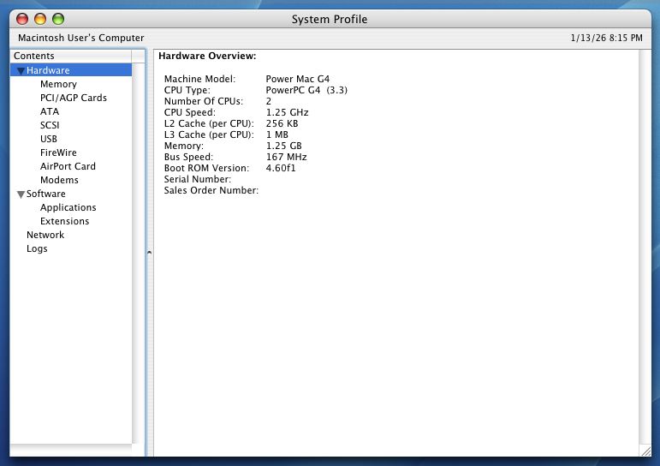Click the L2 Cache 256 KB value
This screenshot has height=466, width=660.
pyautogui.click(x=282, y=123)
